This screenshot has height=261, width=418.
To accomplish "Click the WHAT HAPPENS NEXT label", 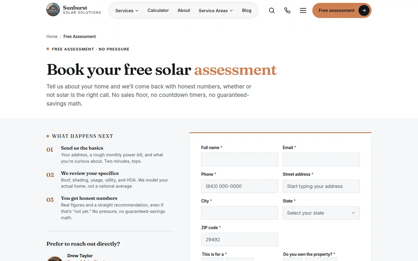I will [82, 136].
